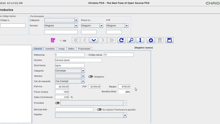
Task: Click the Referencia field
Action: point(70,55)
